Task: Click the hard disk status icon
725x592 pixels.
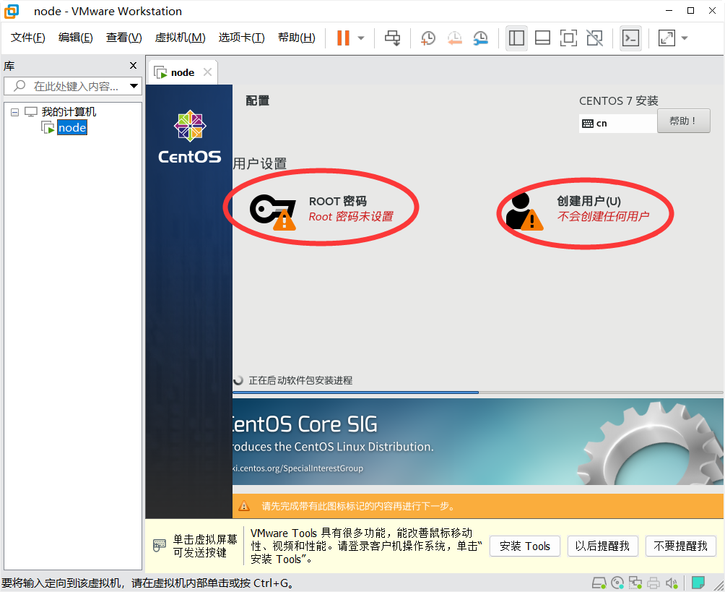Action: pyautogui.click(x=599, y=583)
